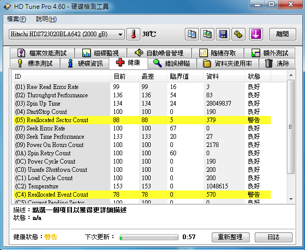Click the ID column header

[61, 77]
